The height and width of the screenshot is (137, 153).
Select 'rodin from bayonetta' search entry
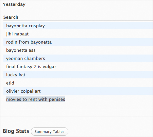29,42
